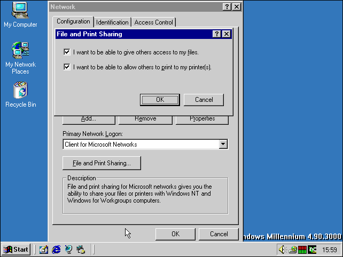Image resolution: width=343 pixels, height=257 pixels.
Task: Switch to the Access Control tab
Action: click(153, 22)
